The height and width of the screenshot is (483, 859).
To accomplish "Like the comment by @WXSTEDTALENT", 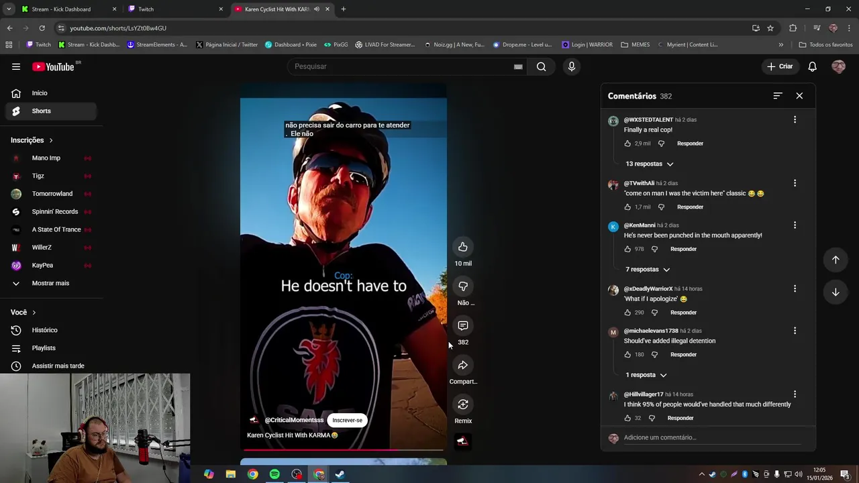I will point(627,144).
